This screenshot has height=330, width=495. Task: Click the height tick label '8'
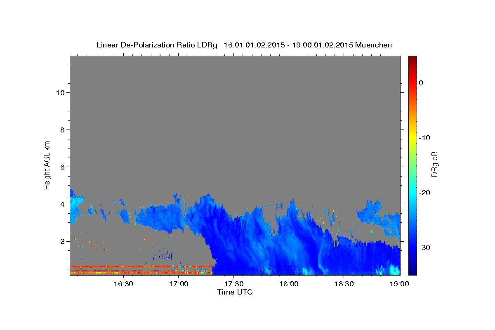[62, 130]
